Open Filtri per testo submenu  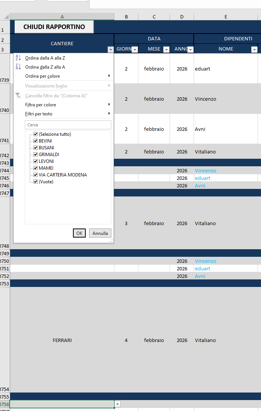[x=64, y=114]
